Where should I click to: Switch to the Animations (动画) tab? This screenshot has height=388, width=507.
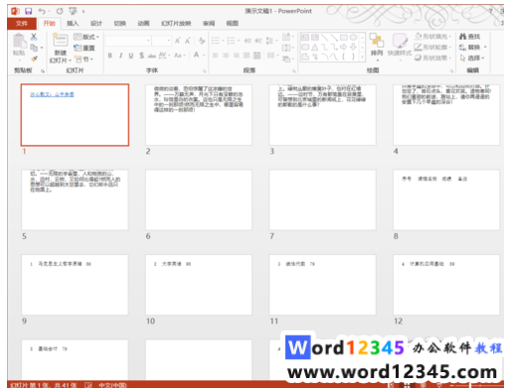(x=143, y=23)
